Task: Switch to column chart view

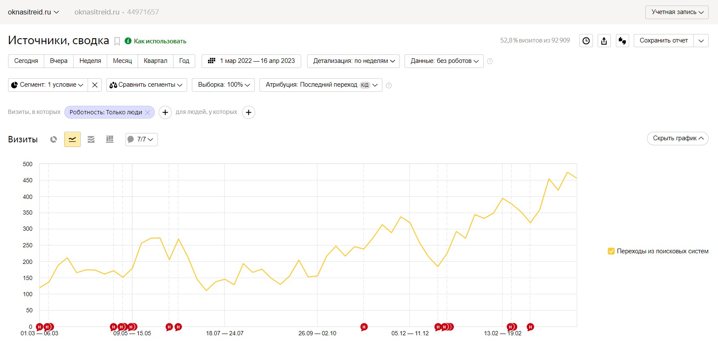Action: tap(110, 139)
